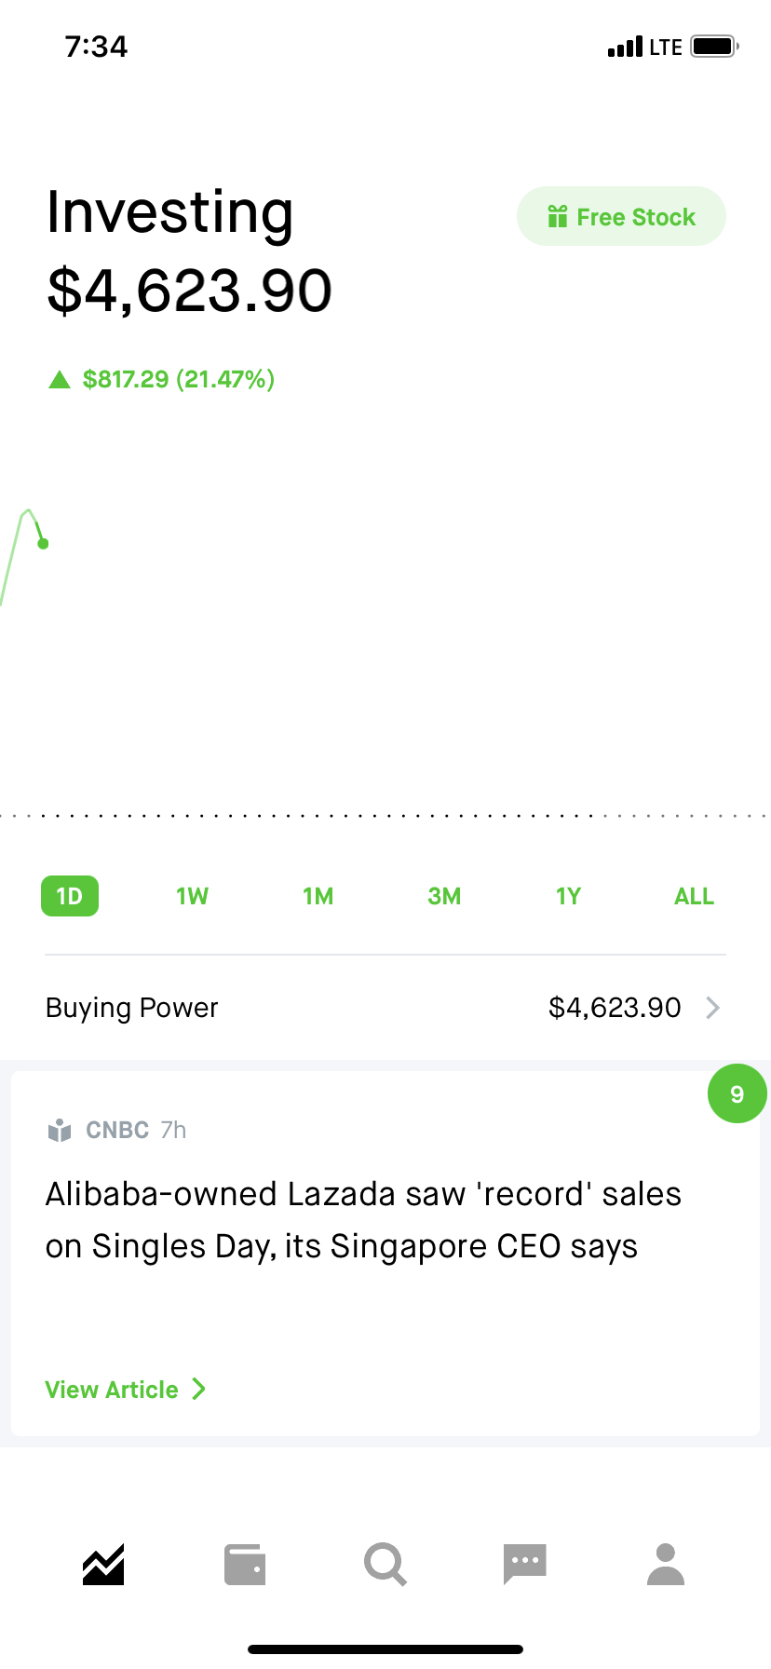Switch chart to 1W range
The height and width of the screenshot is (1669, 771).
pos(193,896)
